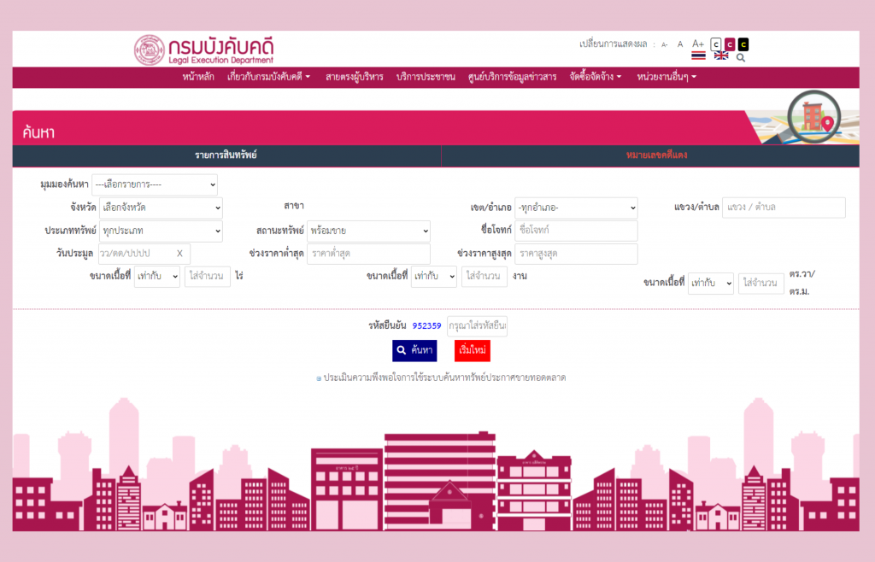Switch to the หมายเลขคดีแดง tab
This screenshot has height=562, width=875.
pos(656,155)
